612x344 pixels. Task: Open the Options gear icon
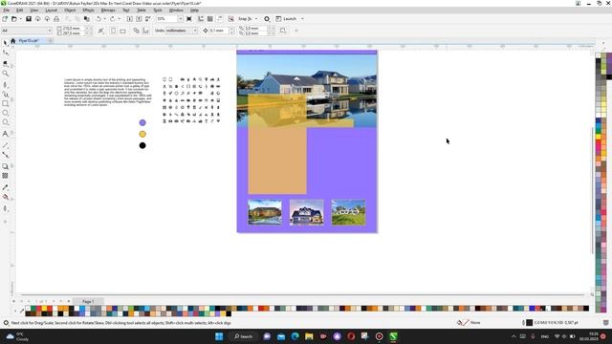(267, 19)
